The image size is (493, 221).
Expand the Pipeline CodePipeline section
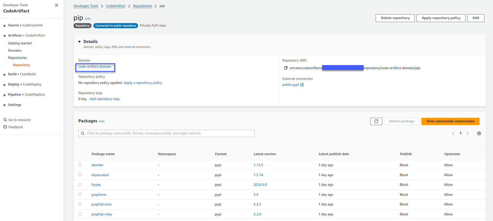coord(5,95)
